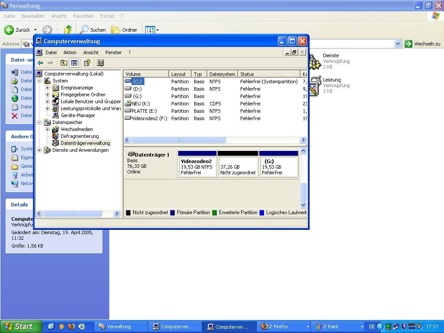Click the 2 Paint taskbar group button
The image size is (444, 333).
tap(338, 326)
